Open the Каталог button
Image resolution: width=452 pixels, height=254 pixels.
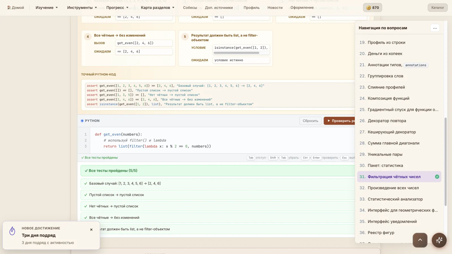click(x=437, y=8)
